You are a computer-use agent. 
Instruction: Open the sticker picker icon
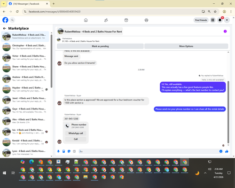point(69,151)
